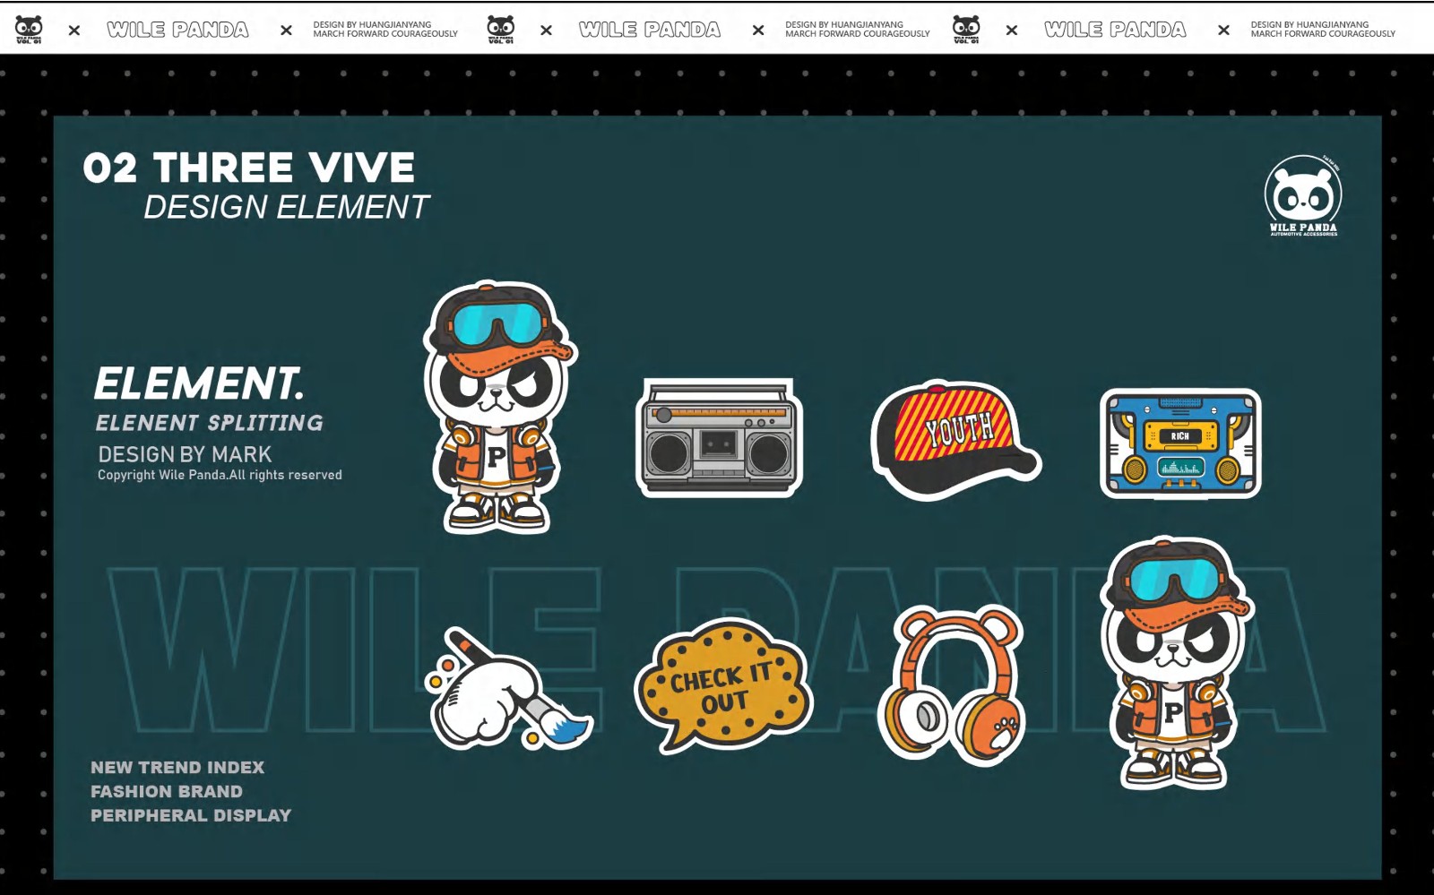Click the large ELEMENT. title
The image size is (1434, 895).
coord(199,383)
